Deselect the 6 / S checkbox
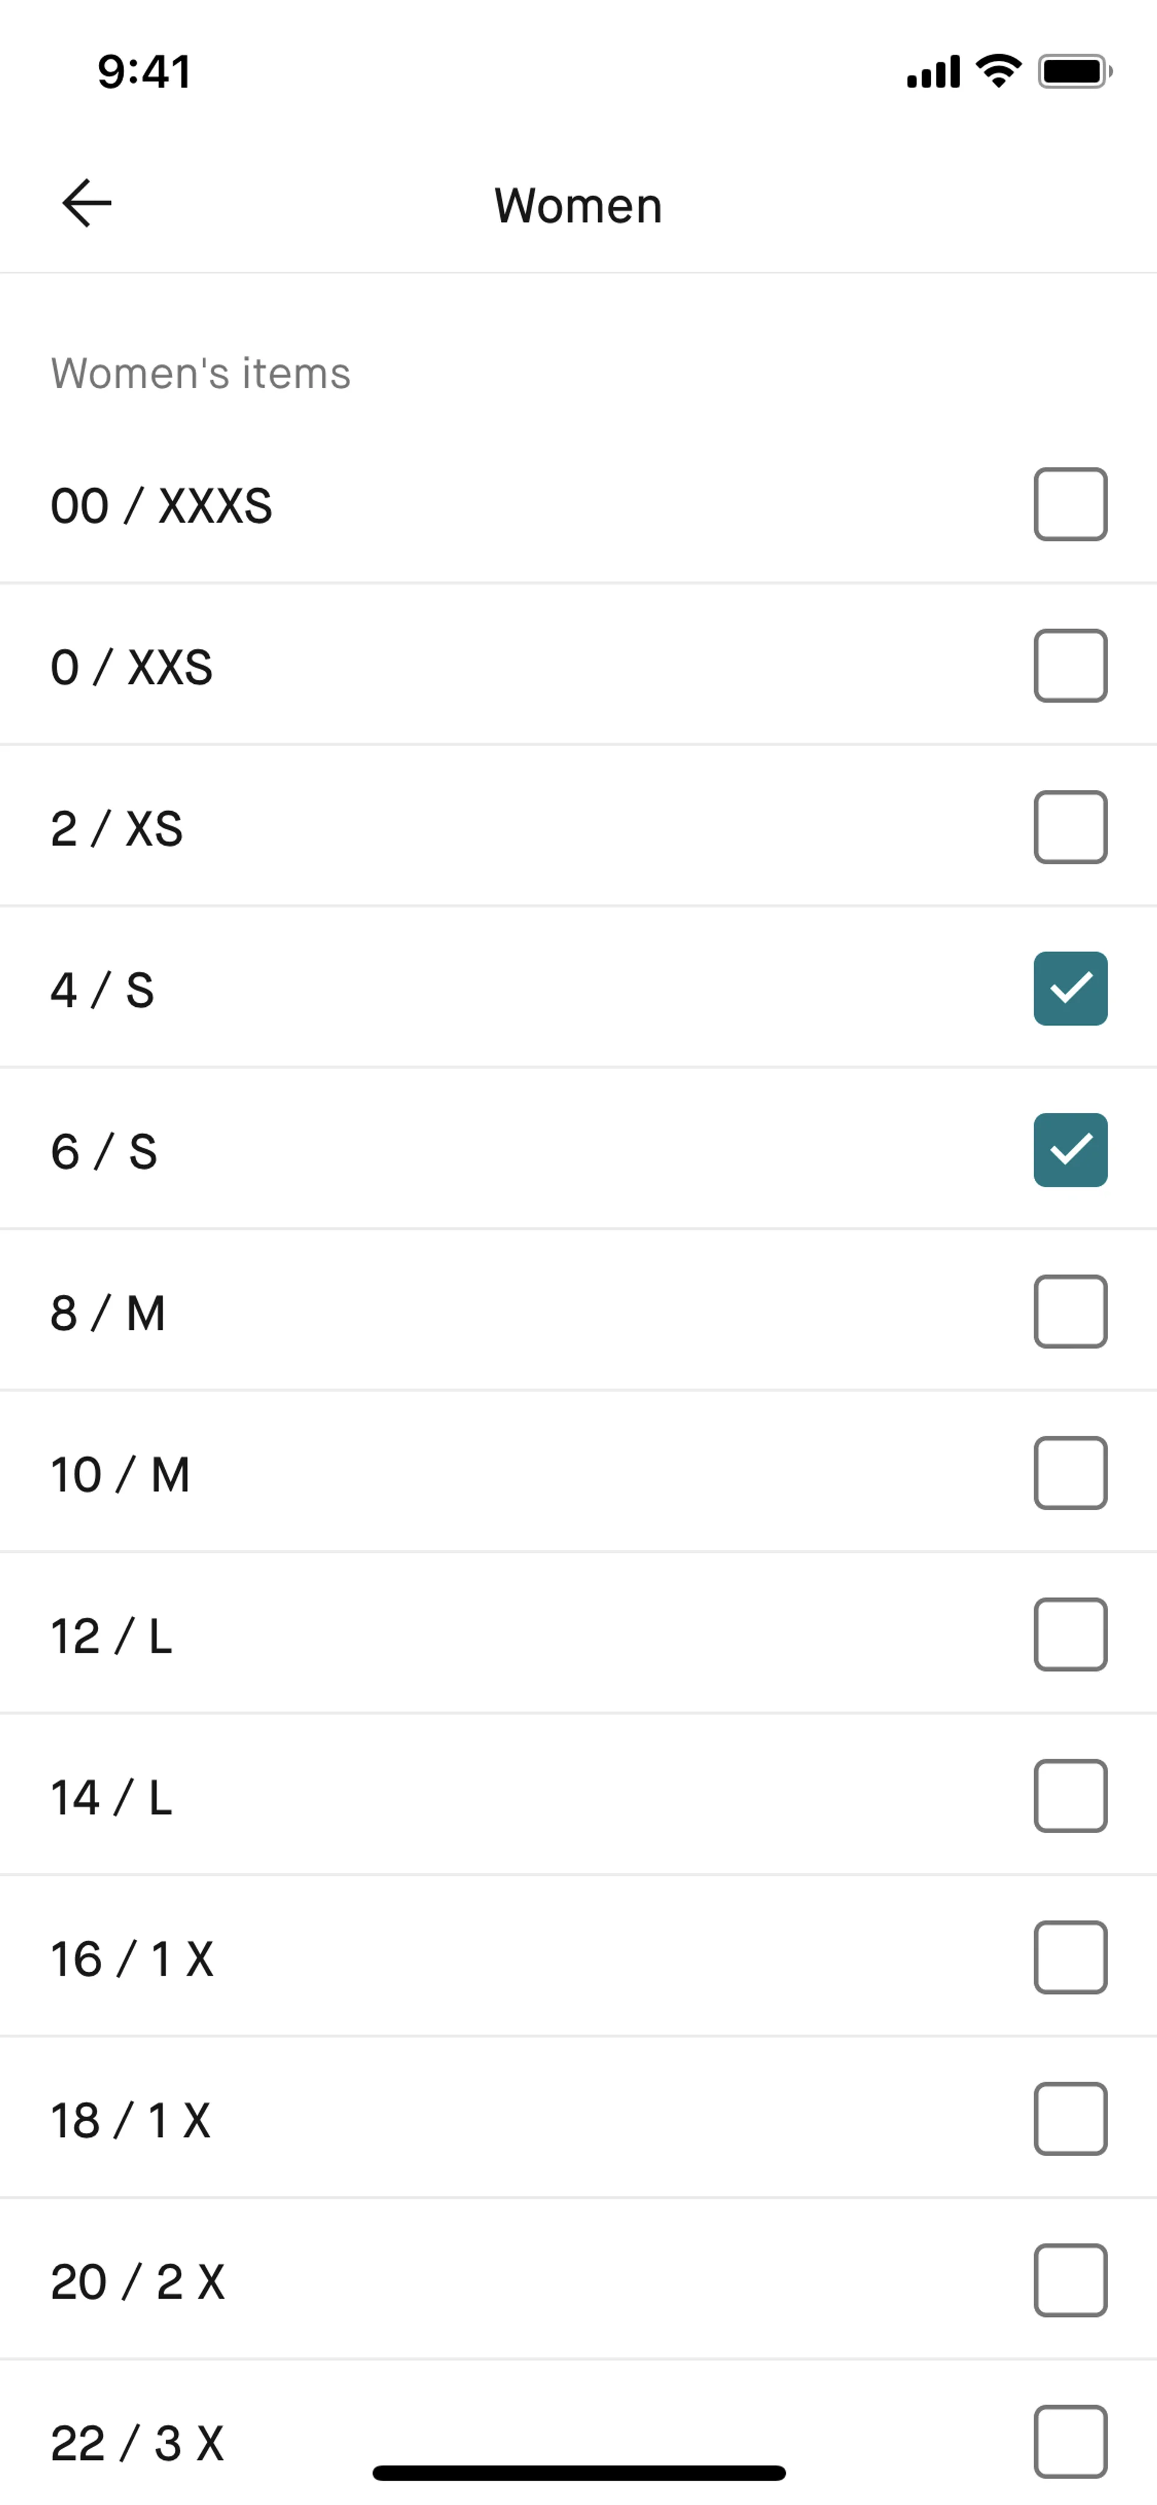Image resolution: width=1157 pixels, height=2505 pixels. tap(1070, 1149)
